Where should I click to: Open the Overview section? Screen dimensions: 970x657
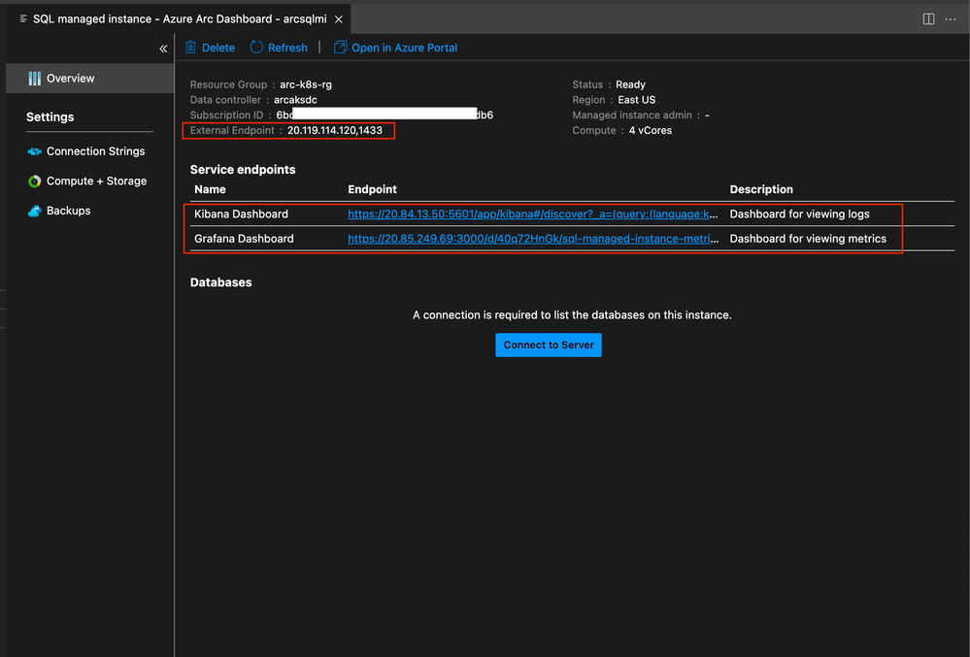90,79
